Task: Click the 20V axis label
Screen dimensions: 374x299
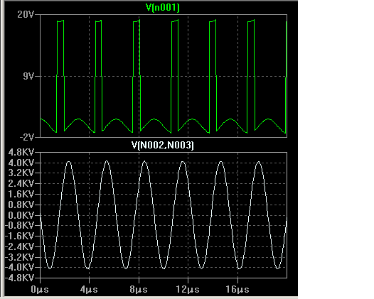Action: pyautogui.click(x=26, y=15)
